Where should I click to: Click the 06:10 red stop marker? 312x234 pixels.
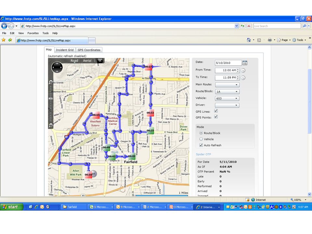click(88, 175)
